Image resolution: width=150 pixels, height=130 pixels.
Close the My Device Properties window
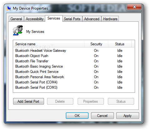pyautogui.click(x=134, y=7)
